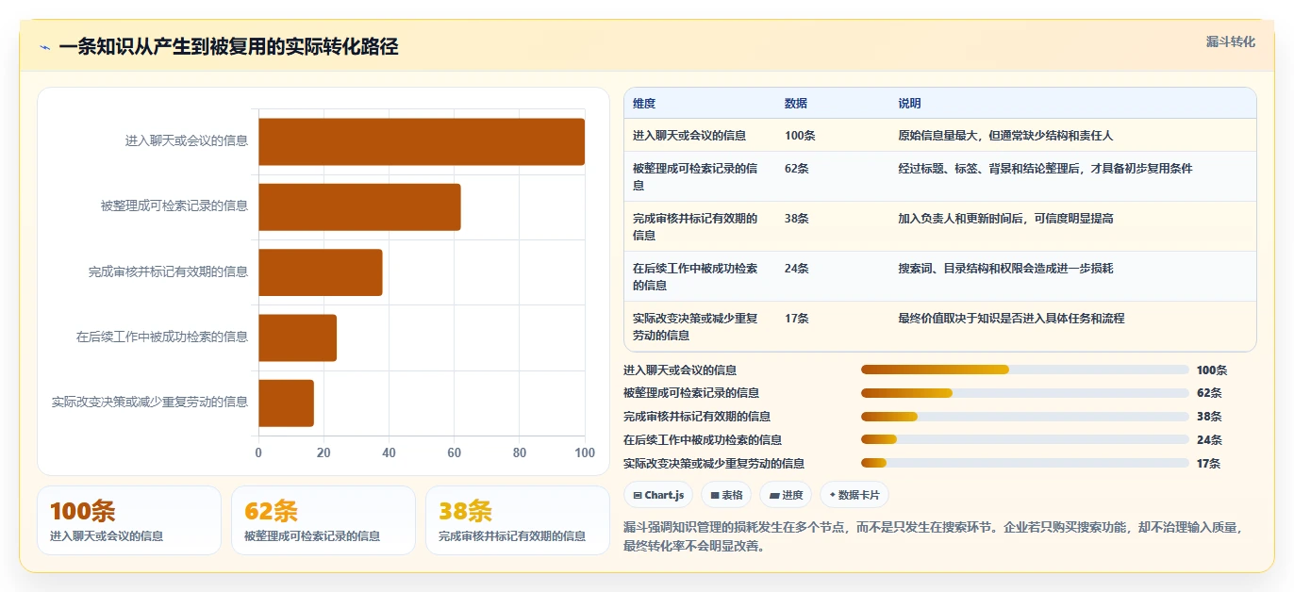1294x592 pixels.
Task: Click the 38条 value in the table
Action: [x=797, y=219]
